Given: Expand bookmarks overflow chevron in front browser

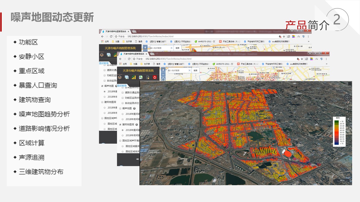Looking at the screenshot, I should pos(326,64).
